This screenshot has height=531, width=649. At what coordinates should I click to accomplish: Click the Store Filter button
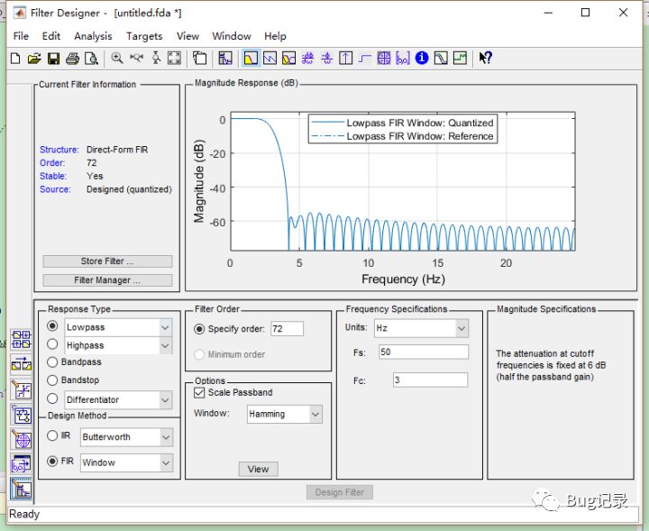click(x=107, y=261)
